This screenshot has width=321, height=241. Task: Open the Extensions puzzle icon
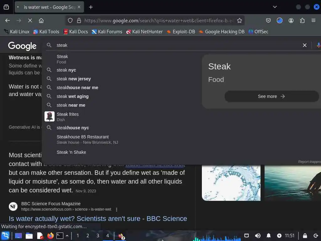(x=302, y=20)
